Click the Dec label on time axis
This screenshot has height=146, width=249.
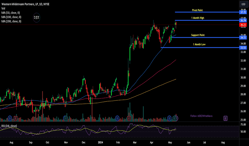(84, 142)
